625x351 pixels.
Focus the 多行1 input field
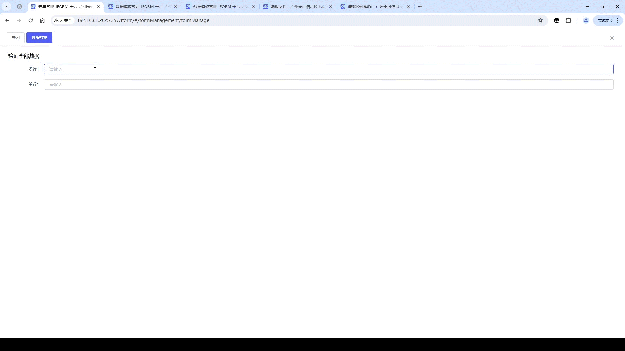328,69
